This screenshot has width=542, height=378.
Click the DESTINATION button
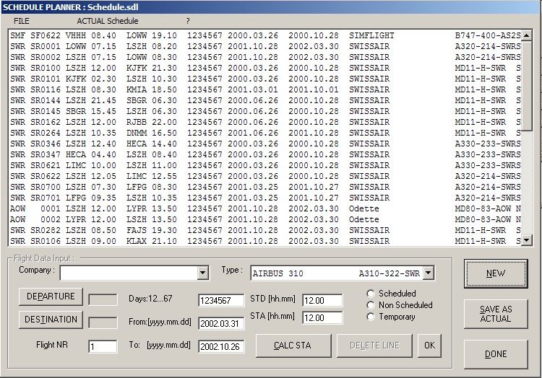coord(51,320)
